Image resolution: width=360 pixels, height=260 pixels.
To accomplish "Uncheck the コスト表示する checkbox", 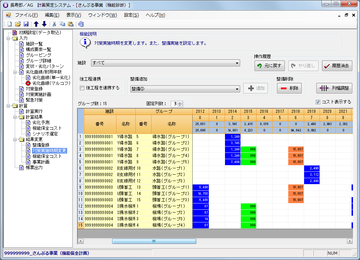I will (x=318, y=102).
